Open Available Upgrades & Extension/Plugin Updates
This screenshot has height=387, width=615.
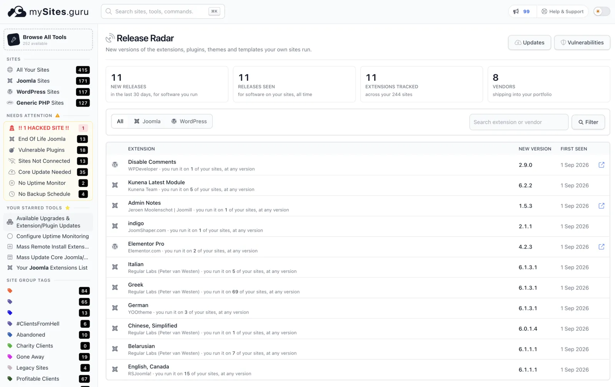click(x=48, y=222)
